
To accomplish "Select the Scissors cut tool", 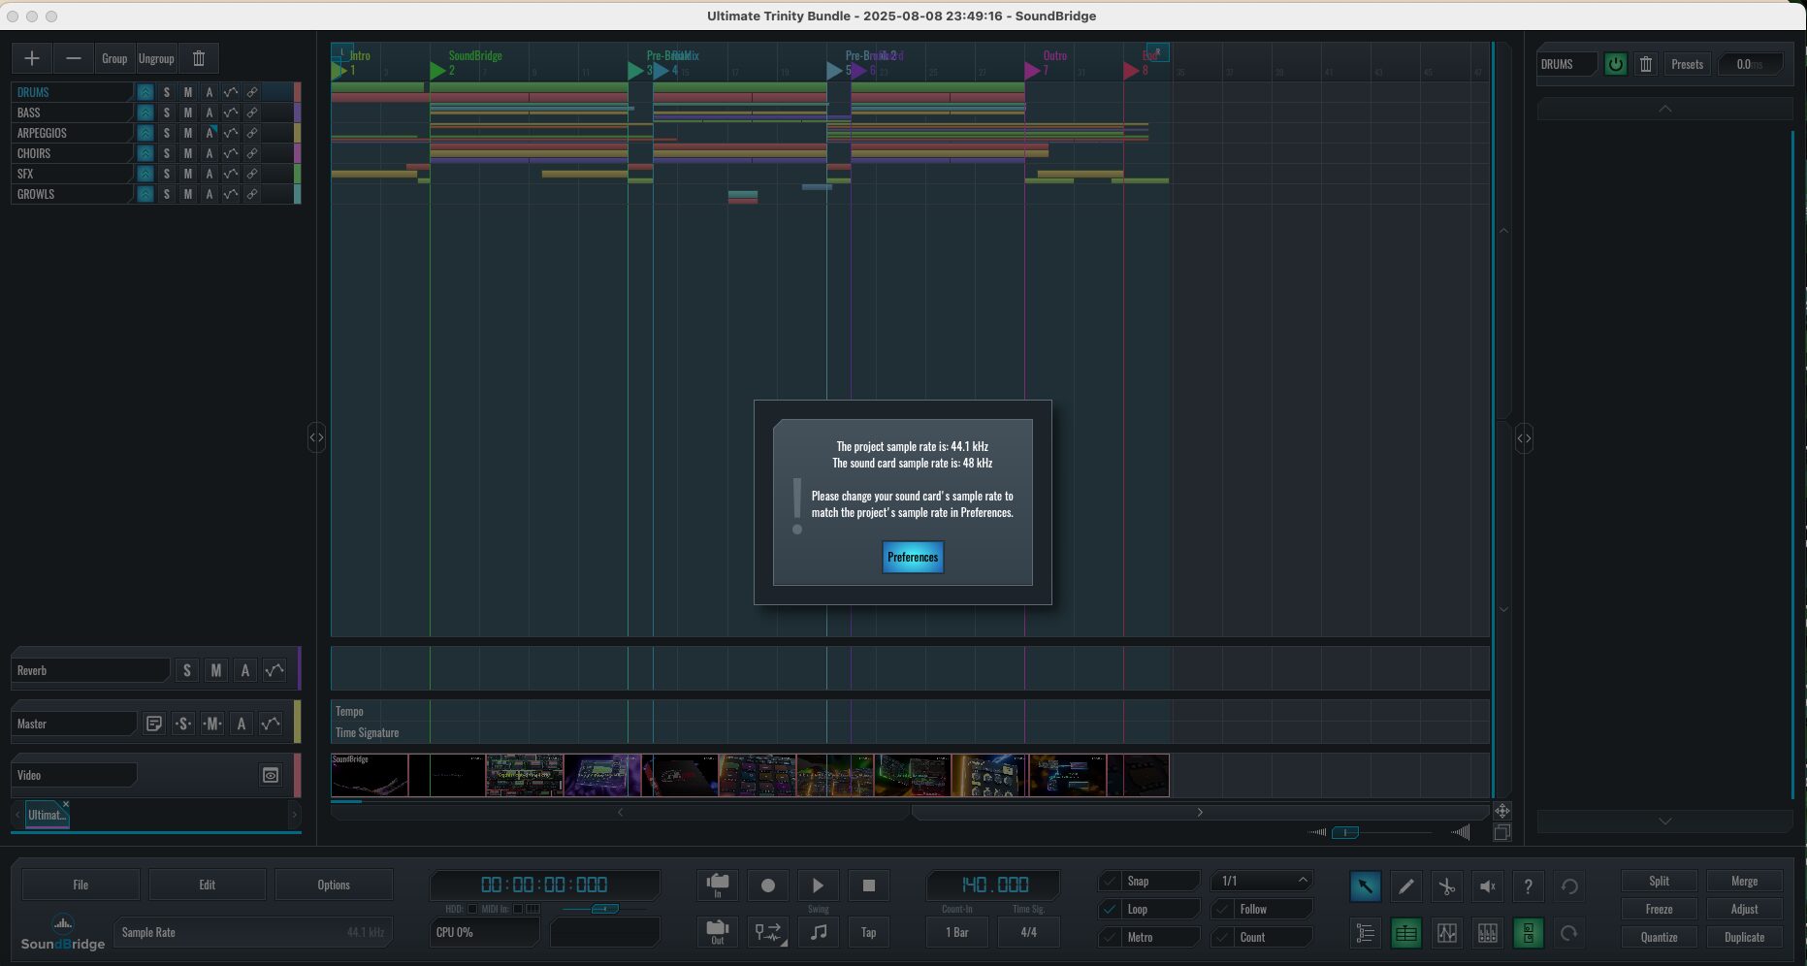I will point(1446,885).
